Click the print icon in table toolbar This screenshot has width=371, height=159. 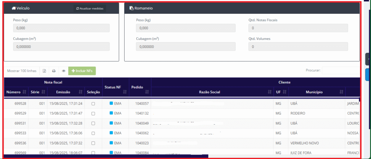[x=54, y=71]
